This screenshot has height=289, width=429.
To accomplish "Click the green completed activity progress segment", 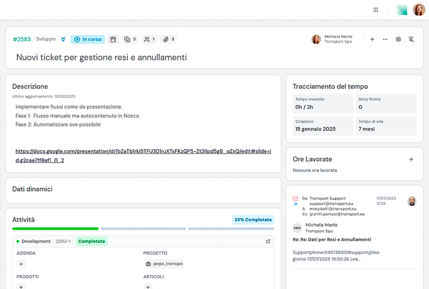I will [55, 229].
